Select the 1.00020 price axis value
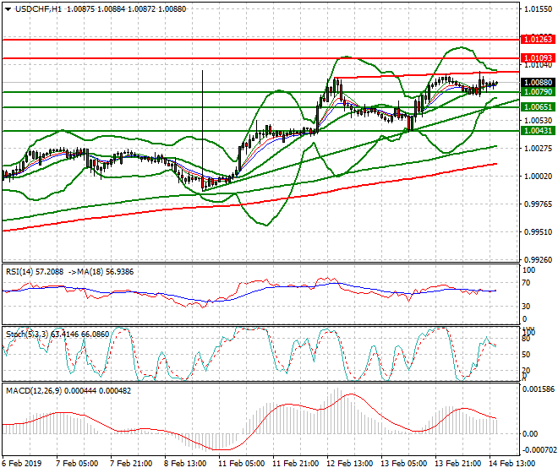Screen dimensions: 558x473 pos(539,177)
